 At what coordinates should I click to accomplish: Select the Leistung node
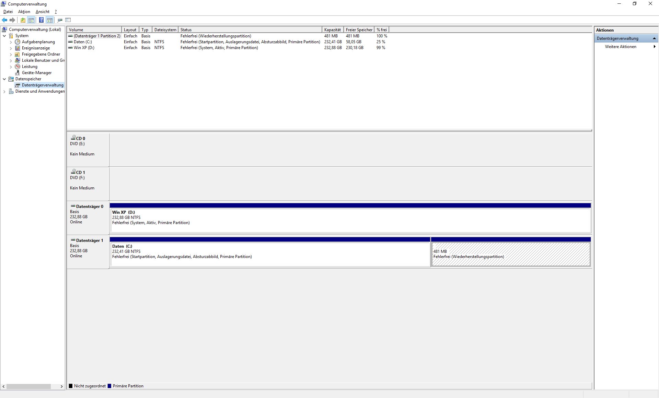[x=30, y=67]
